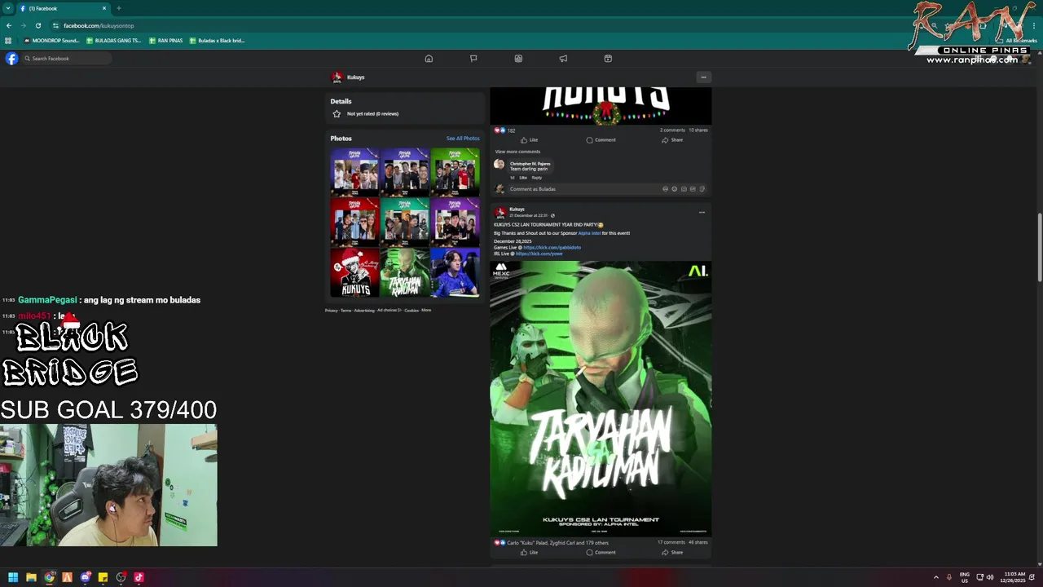Like Christopher M. Pajares' comment
Screen dimensions: 1043x587
click(x=523, y=178)
